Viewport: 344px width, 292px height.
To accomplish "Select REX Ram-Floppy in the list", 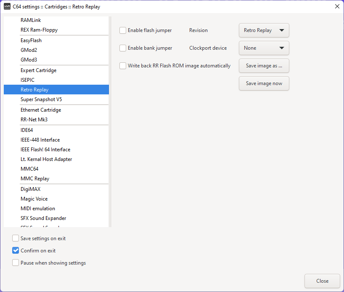I will point(56,30).
